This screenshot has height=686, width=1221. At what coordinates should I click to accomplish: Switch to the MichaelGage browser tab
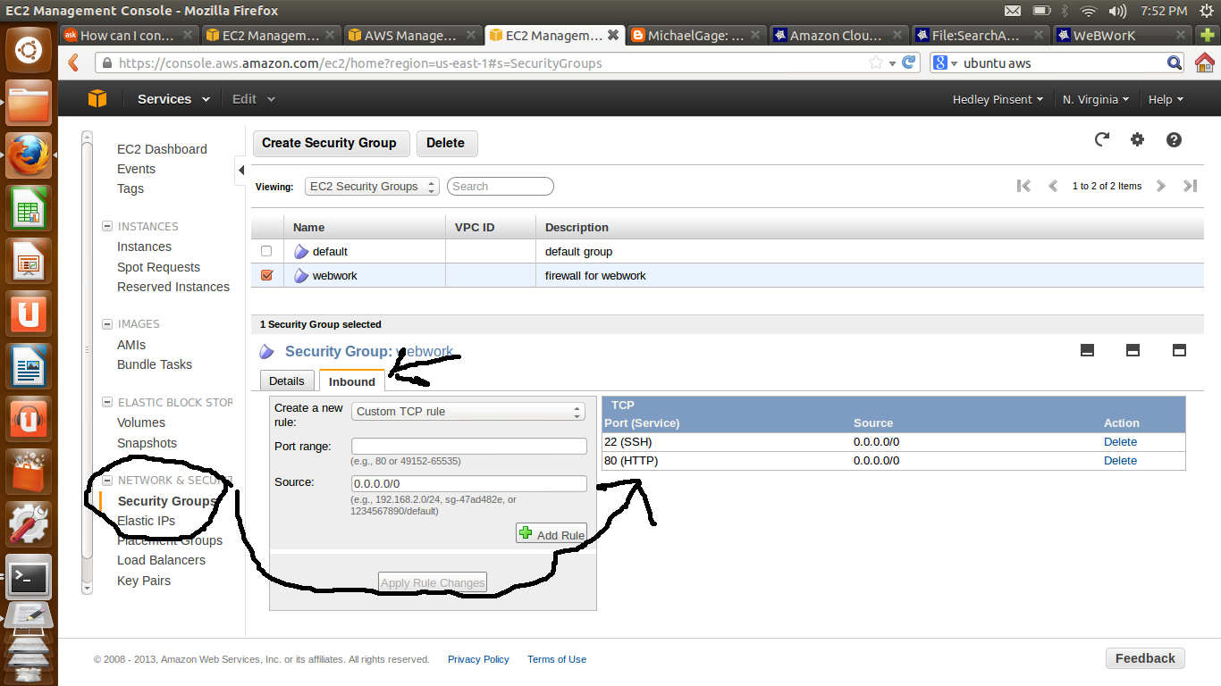pos(696,36)
